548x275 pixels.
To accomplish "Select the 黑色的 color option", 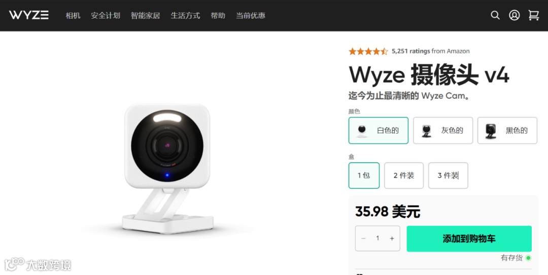I will click(x=507, y=131).
